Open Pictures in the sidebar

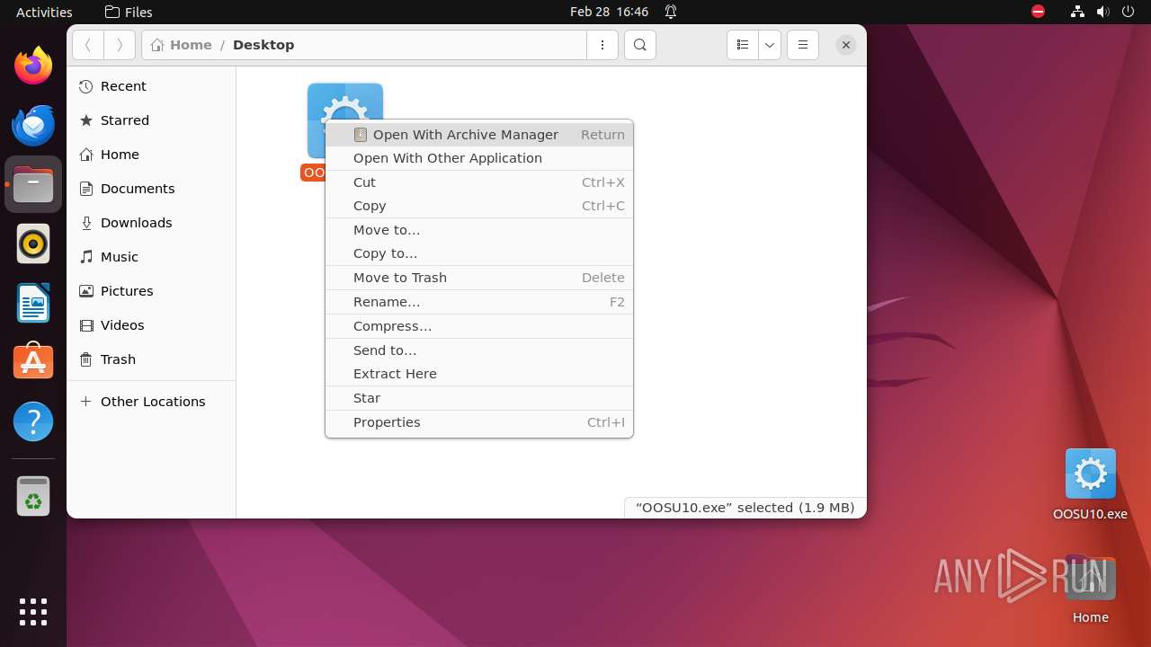point(151,291)
